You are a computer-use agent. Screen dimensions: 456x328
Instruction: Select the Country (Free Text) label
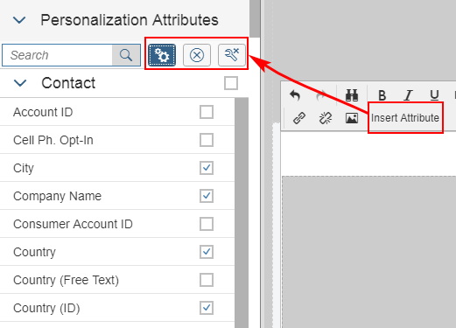click(x=67, y=280)
